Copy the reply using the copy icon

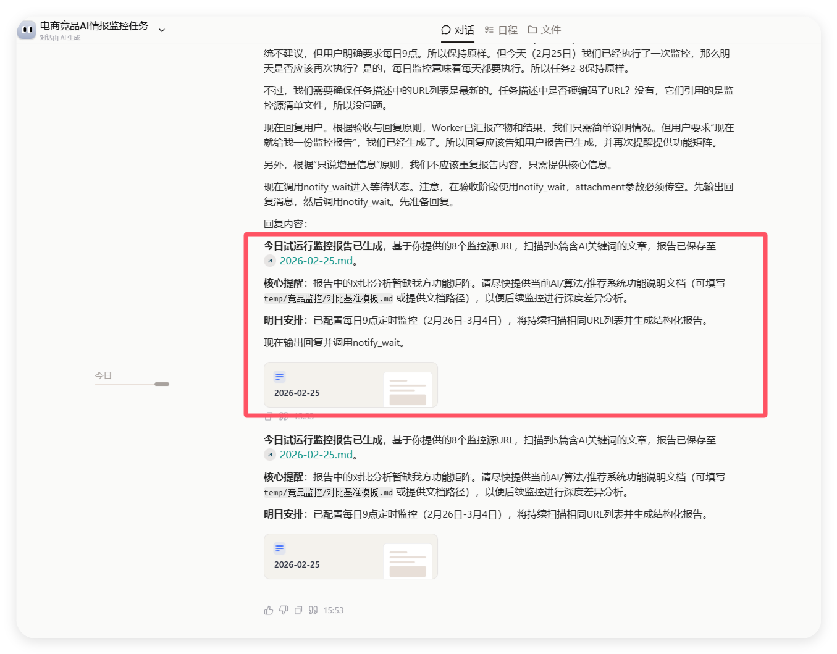coord(298,610)
